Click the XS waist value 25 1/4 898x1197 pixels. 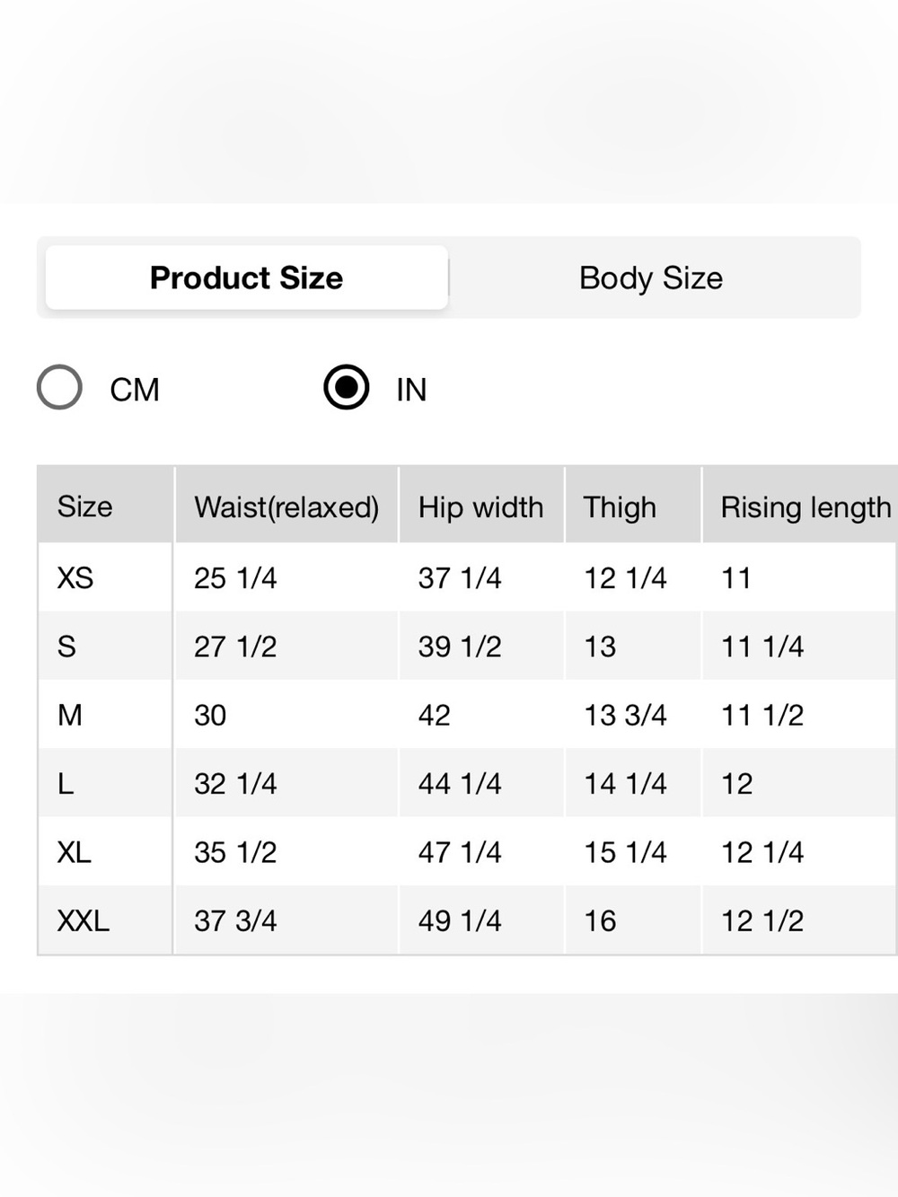235,577
